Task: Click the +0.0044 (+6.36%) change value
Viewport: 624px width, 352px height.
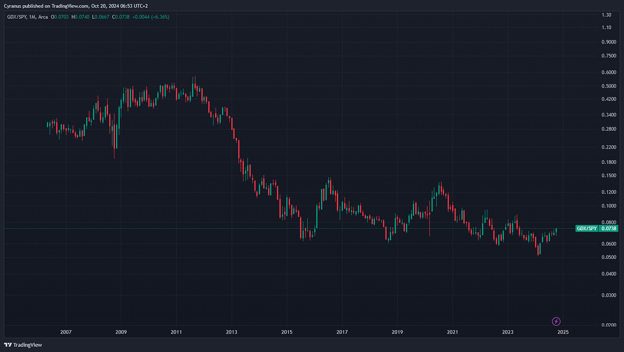Action: pos(150,17)
